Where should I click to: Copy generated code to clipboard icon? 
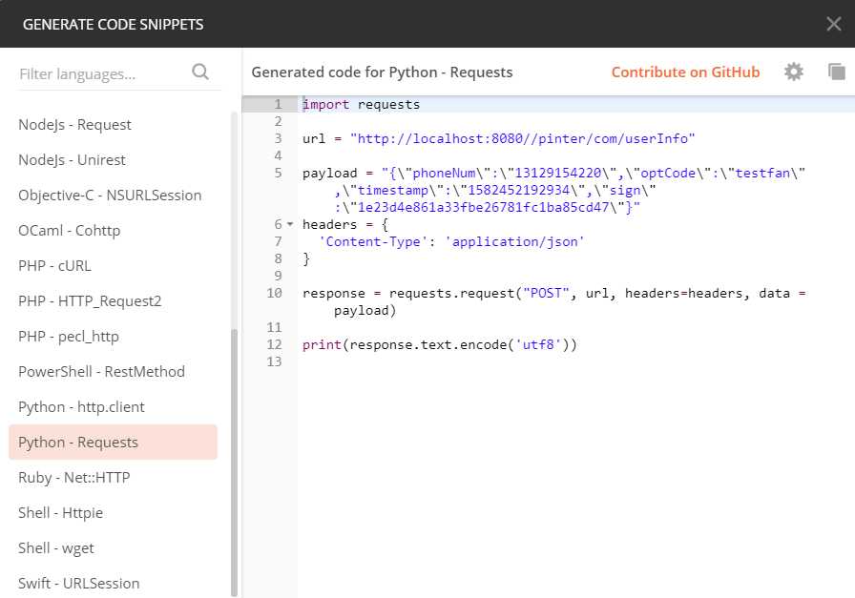click(837, 72)
